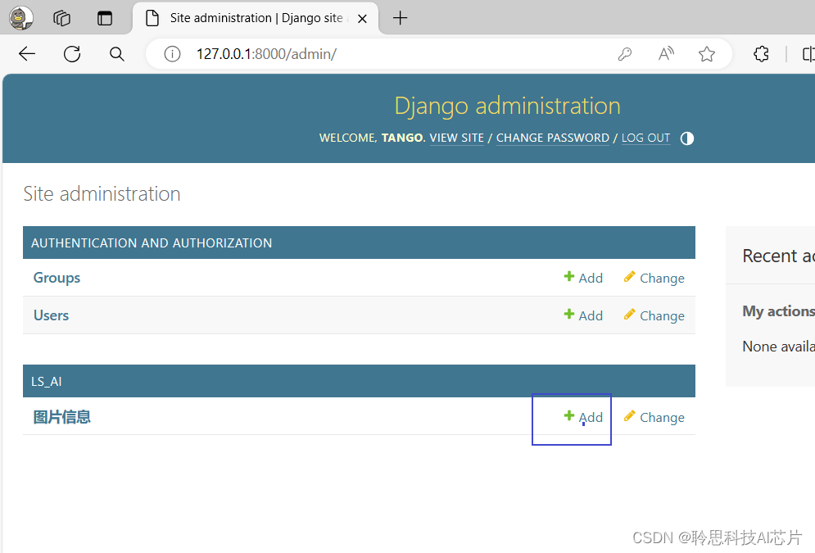Change existing 图片信息 entries
The width and height of the screenshot is (815, 553).
point(654,417)
